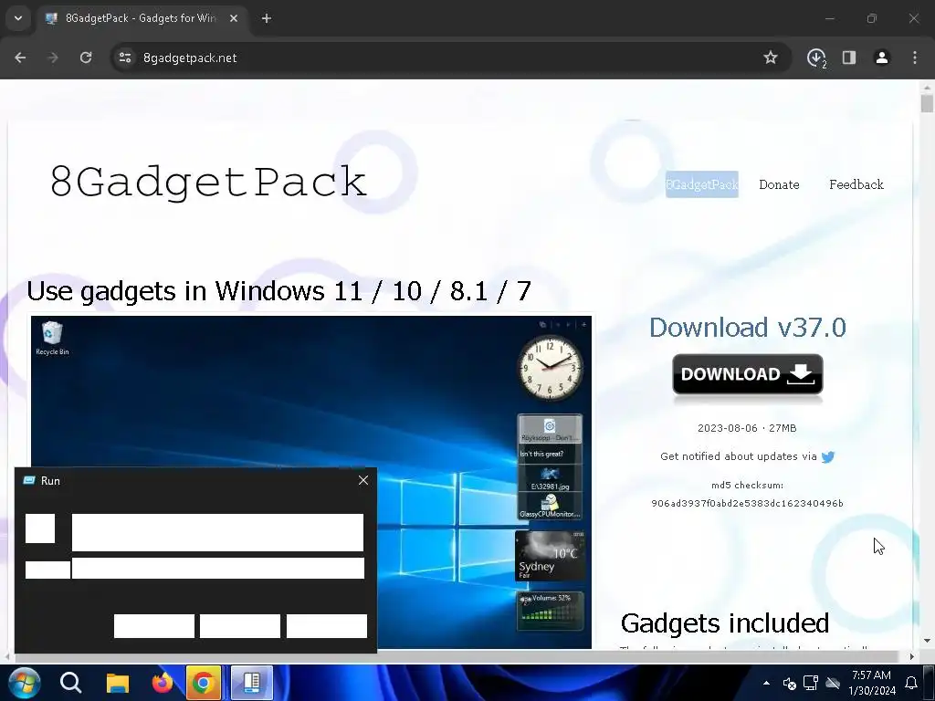
Task: Open taskbar Search magnifier
Action: coord(71,683)
